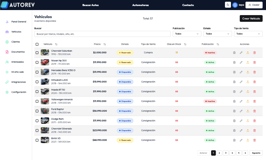Image resolution: width=266 pixels, height=160 pixels.
Task: Delete the Volkswagen Amarok vehicle
Action: coord(255,101)
